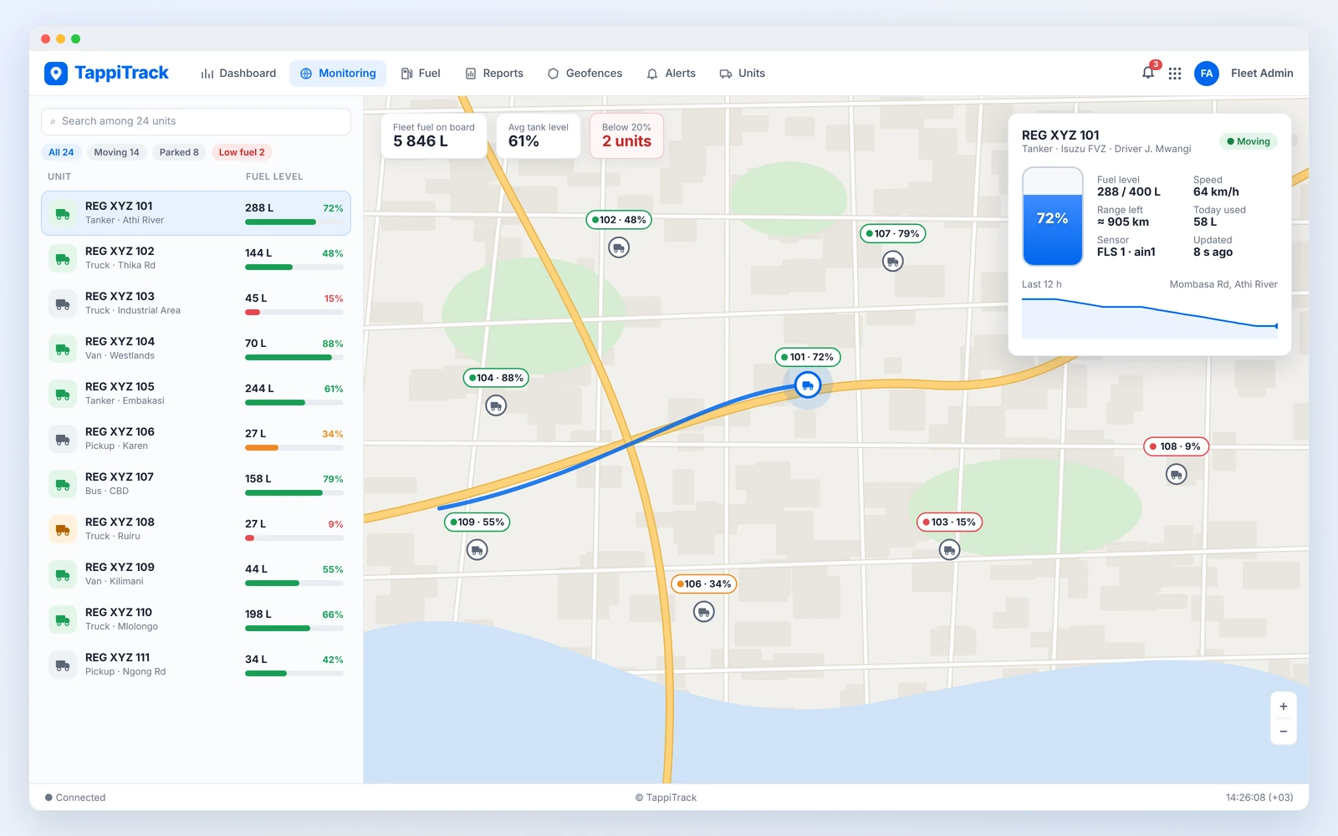This screenshot has width=1338, height=836.
Task: Go to Geofences
Action: point(585,74)
